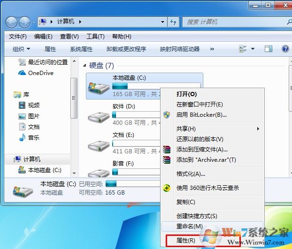The image size is (292, 249).
Task: Open the address bar history dropdown arrow
Action: 162,22
